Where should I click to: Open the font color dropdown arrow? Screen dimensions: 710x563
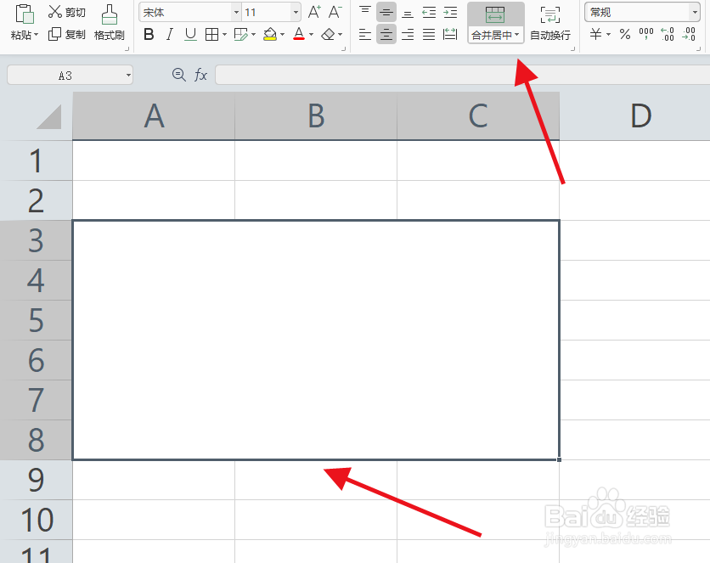(311, 35)
